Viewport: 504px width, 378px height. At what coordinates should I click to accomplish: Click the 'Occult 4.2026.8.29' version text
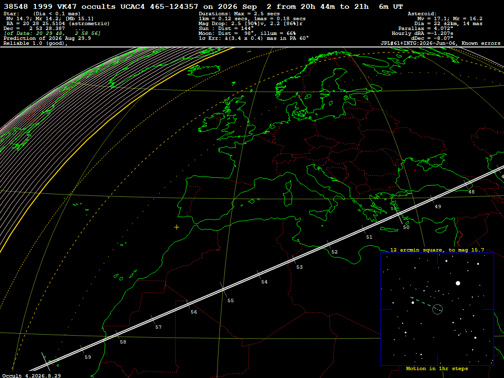pyautogui.click(x=31, y=376)
